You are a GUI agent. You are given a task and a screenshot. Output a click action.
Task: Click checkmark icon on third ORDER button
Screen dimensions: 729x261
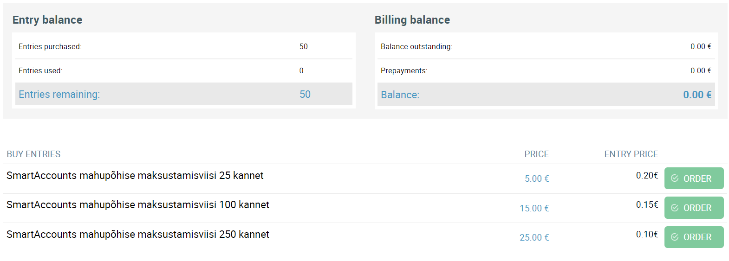point(675,237)
